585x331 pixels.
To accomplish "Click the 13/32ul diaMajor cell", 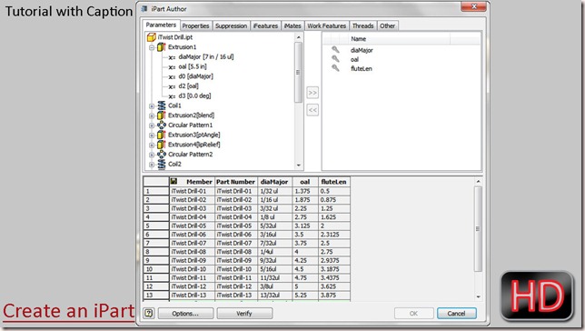I will [x=275, y=295].
